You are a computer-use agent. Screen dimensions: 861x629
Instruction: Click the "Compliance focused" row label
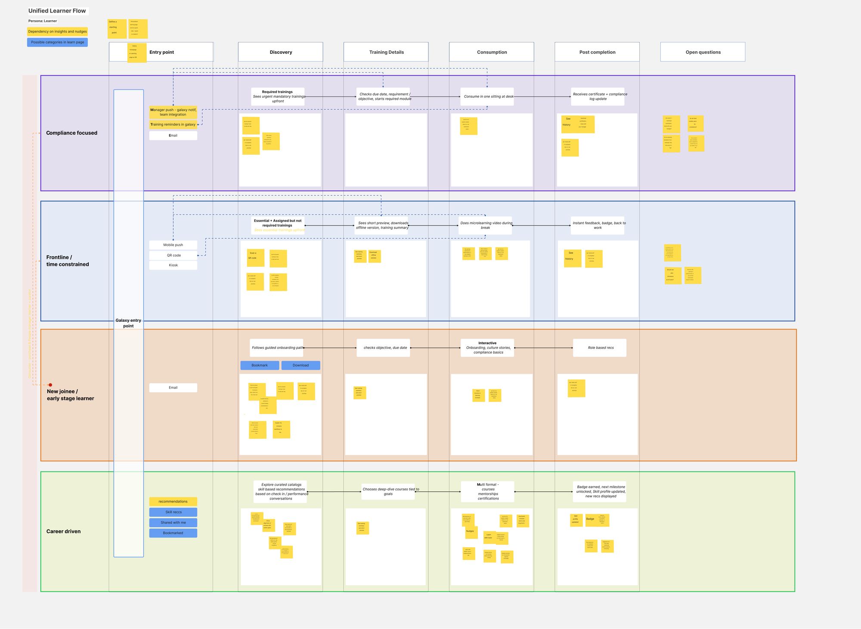(72, 133)
